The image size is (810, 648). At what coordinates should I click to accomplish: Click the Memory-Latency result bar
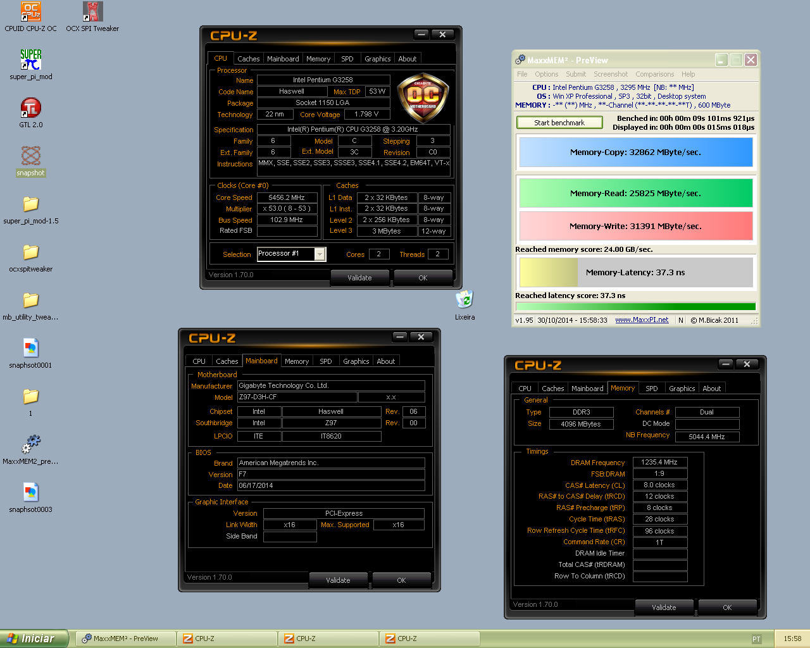pos(635,272)
